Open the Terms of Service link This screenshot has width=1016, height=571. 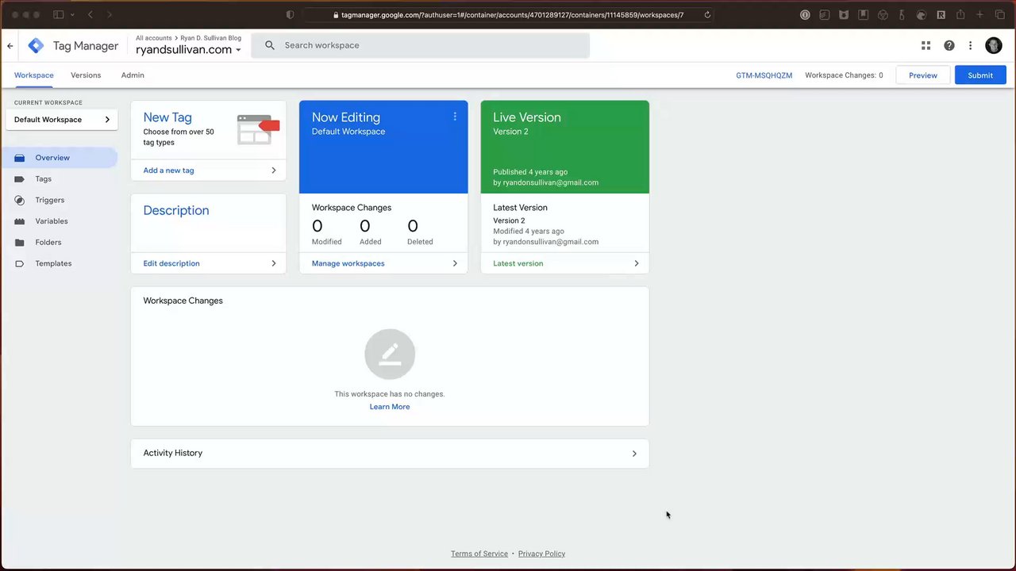[479, 554]
